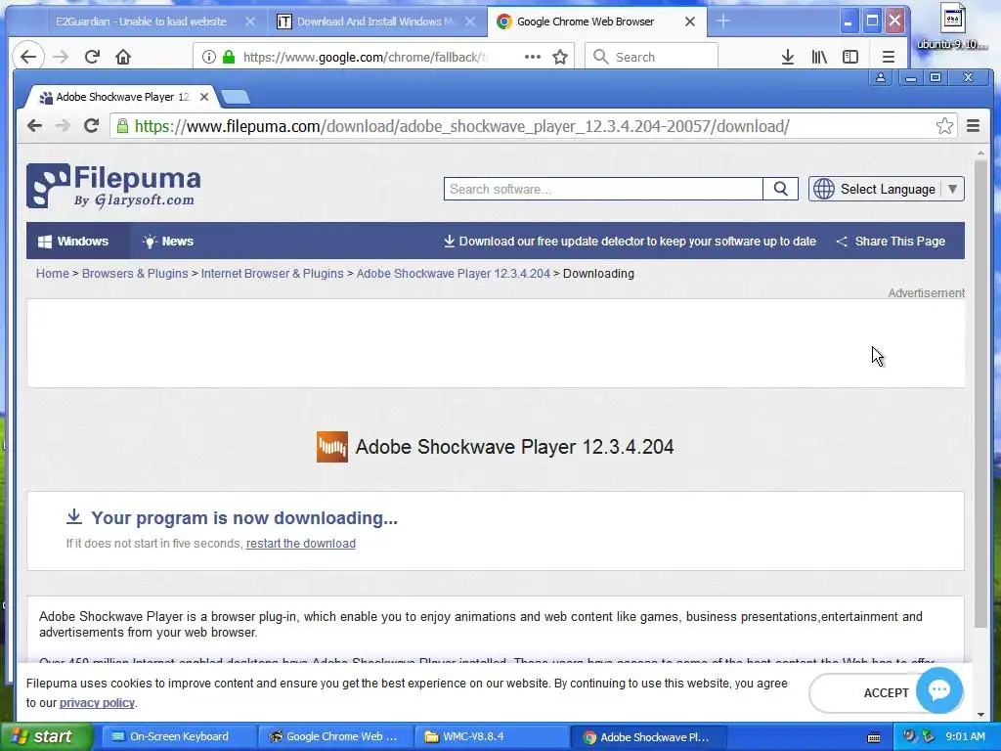Click Chrome user profile icon
Screen dimensions: 1001x751
[x=881, y=77]
